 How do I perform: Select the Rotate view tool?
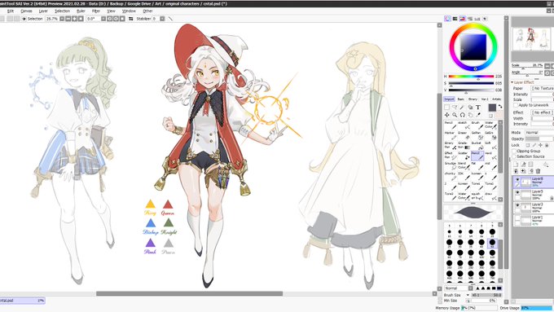coord(463,115)
